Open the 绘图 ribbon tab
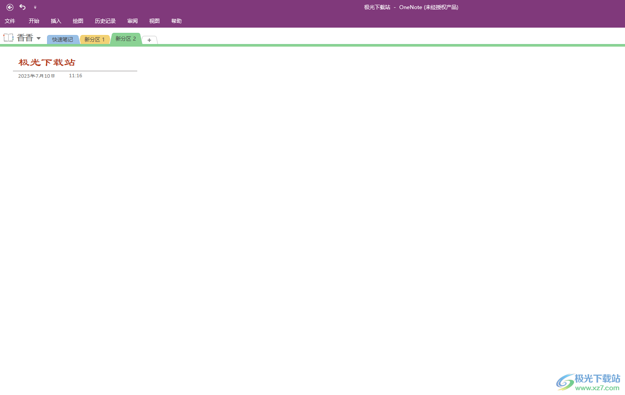 78,21
